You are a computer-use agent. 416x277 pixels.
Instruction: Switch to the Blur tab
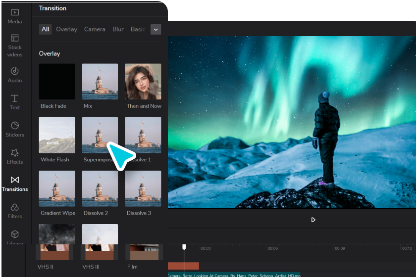118,29
